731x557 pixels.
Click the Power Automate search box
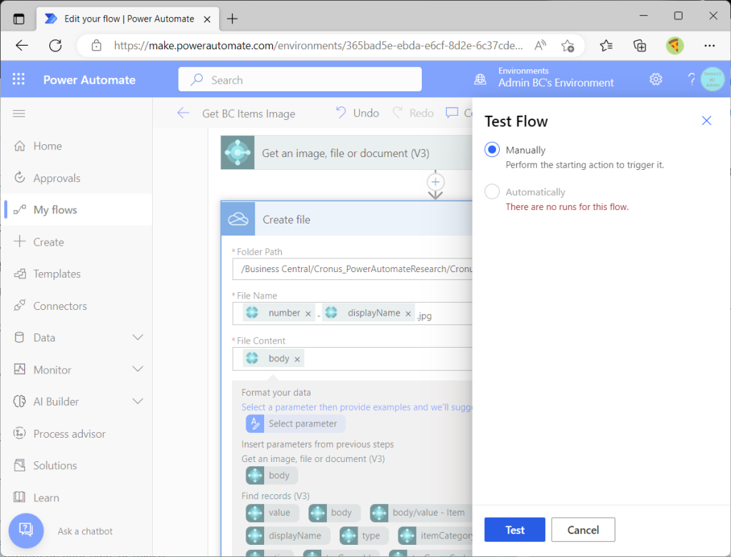[300, 79]
